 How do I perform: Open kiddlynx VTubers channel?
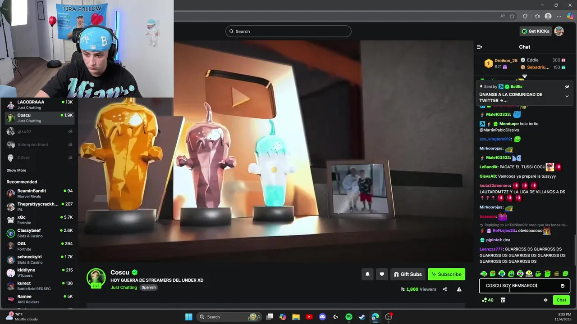(40, 273)
